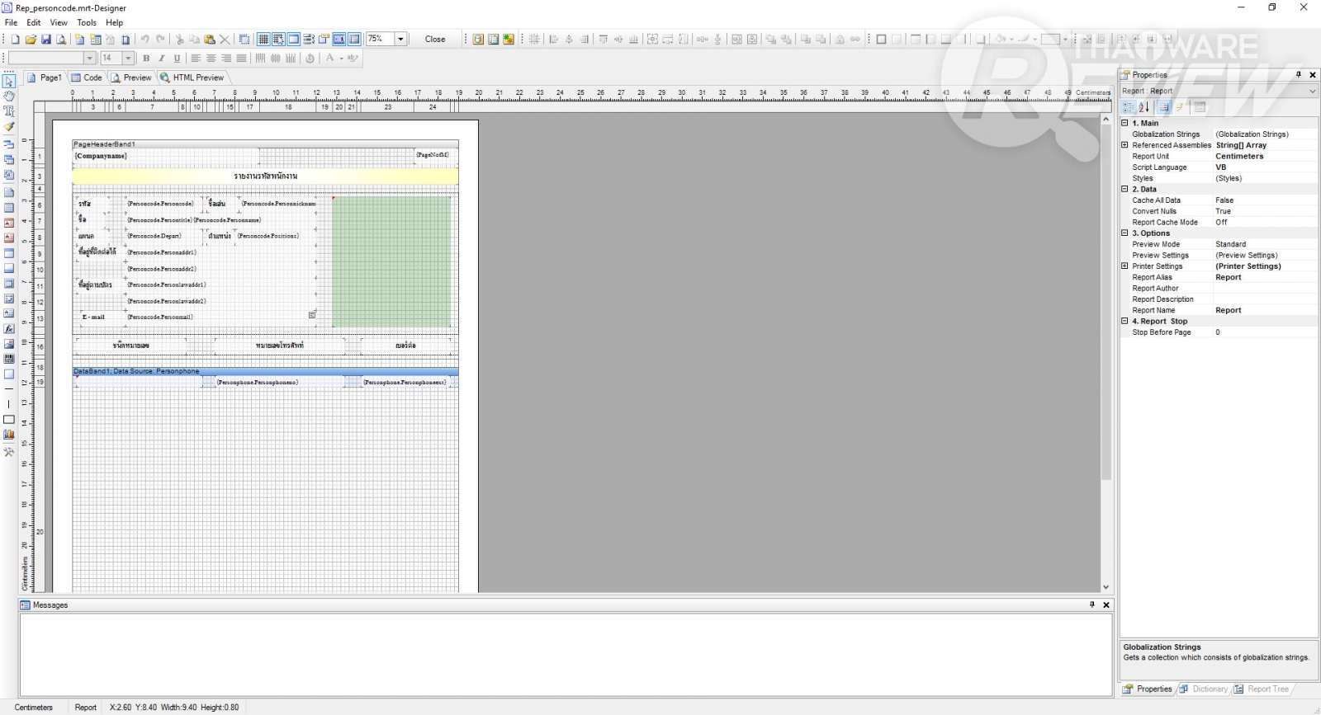Image resolution: width=1321 pixels, height=715 pixels.
Task: Delete the selected component with X icon
Action: (225, 40)
